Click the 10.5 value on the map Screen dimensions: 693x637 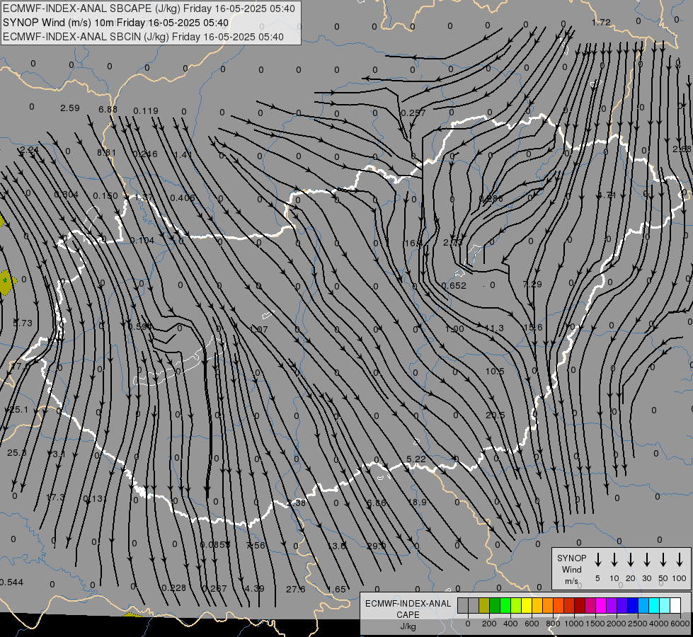point(495,372)
